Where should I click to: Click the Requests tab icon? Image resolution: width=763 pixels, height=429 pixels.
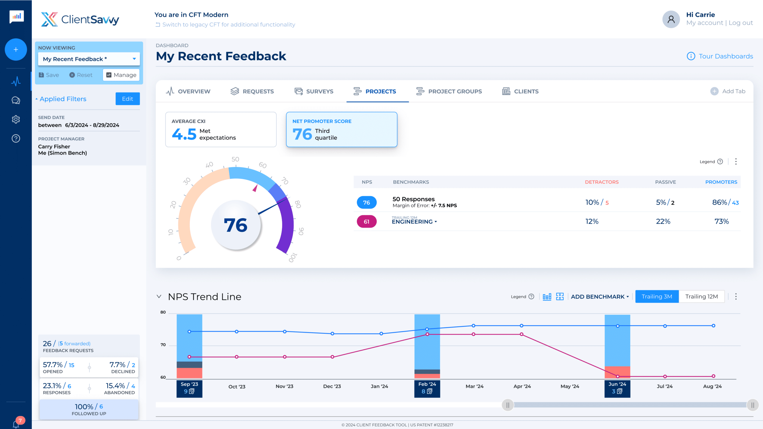pyautogui.click(x=234, y=91)
